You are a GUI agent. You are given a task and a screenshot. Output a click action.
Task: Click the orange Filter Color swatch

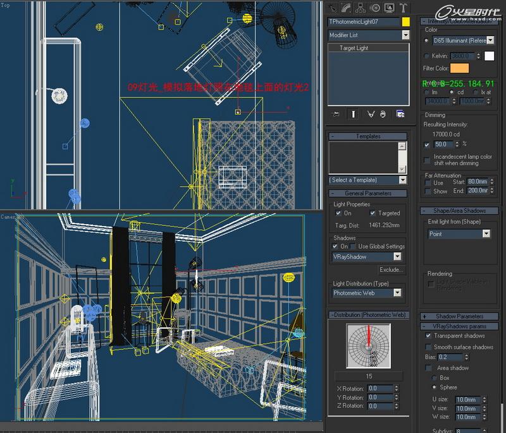click(460, 68)
